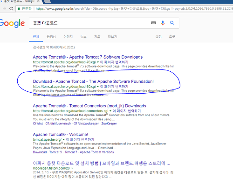Open the Apache Tomcat Versions sitelink
The width and height of the screenshot is (233, 185).
(97, 152)
